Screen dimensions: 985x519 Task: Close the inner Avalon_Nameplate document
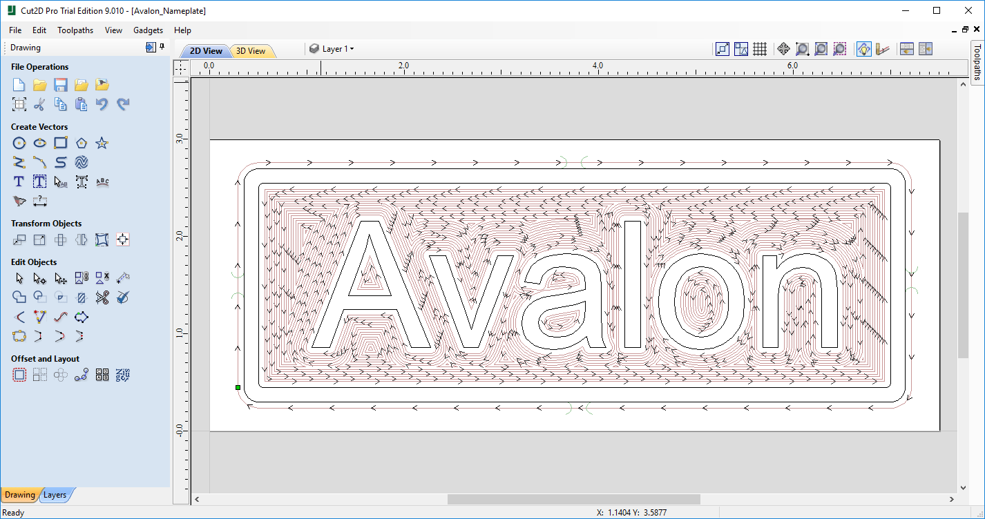pyautogui.click(x=977, y=30)
